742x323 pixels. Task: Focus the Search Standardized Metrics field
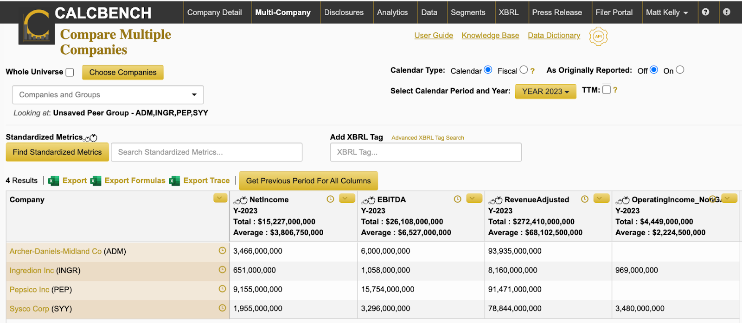tap(207, 152)
